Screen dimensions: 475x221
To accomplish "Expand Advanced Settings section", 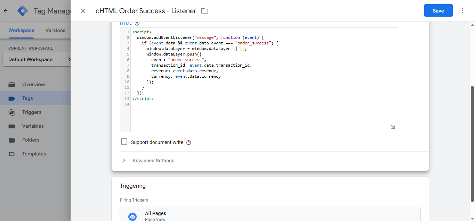I will (153, 161).
